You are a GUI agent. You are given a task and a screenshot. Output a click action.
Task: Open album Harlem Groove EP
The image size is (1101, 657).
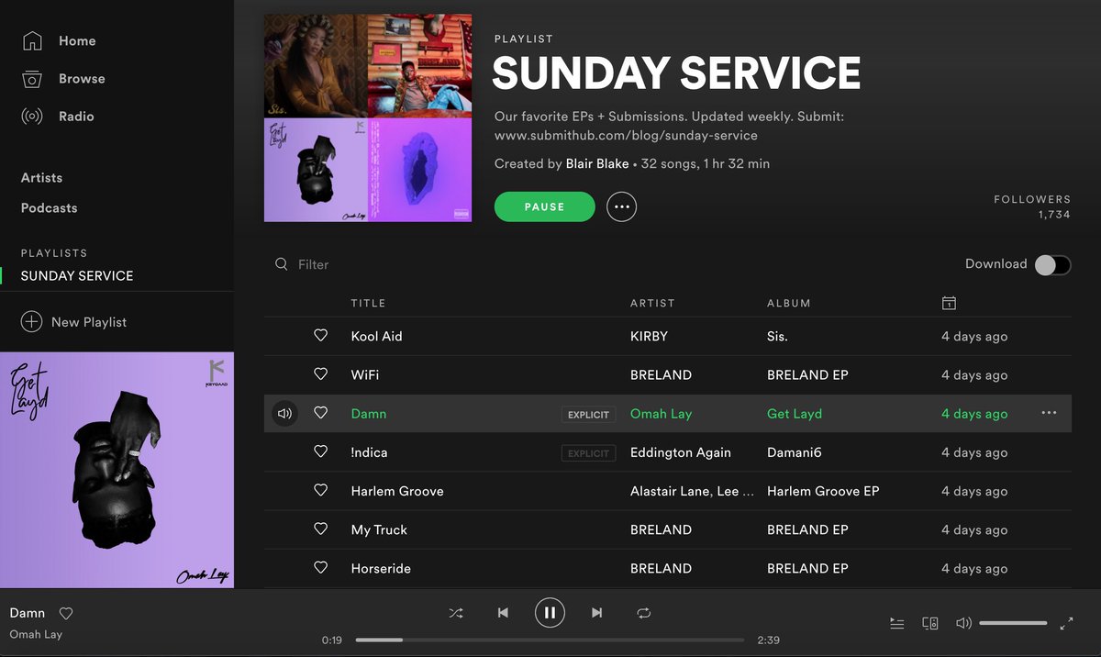point(823,491)
